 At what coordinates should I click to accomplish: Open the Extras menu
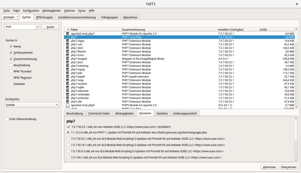[82, 11]
